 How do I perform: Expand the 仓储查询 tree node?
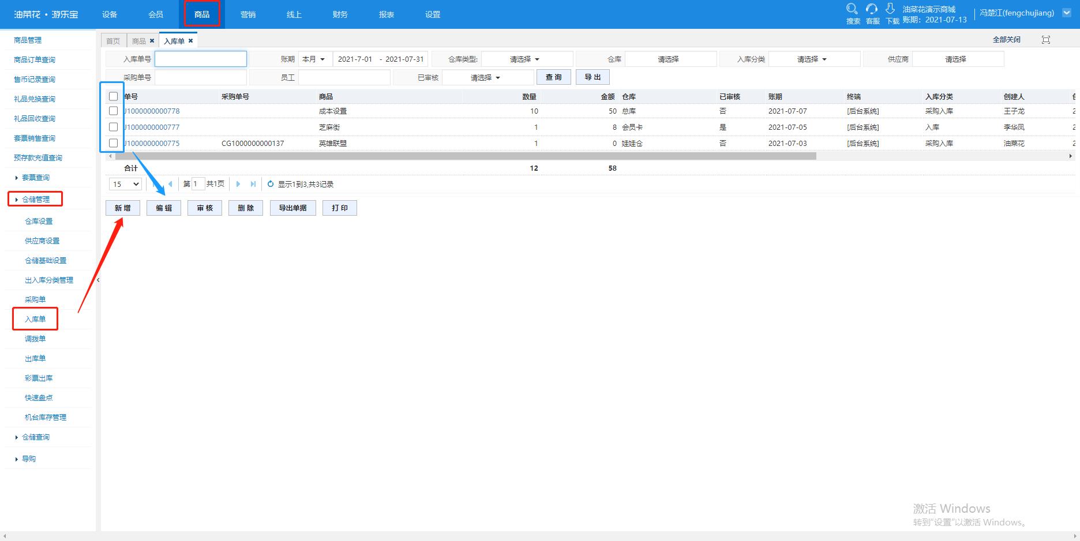pyautogui.click(x=17, y=437)
